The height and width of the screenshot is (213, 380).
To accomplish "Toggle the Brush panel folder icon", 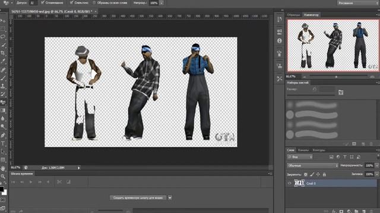I will click(341, 92).
